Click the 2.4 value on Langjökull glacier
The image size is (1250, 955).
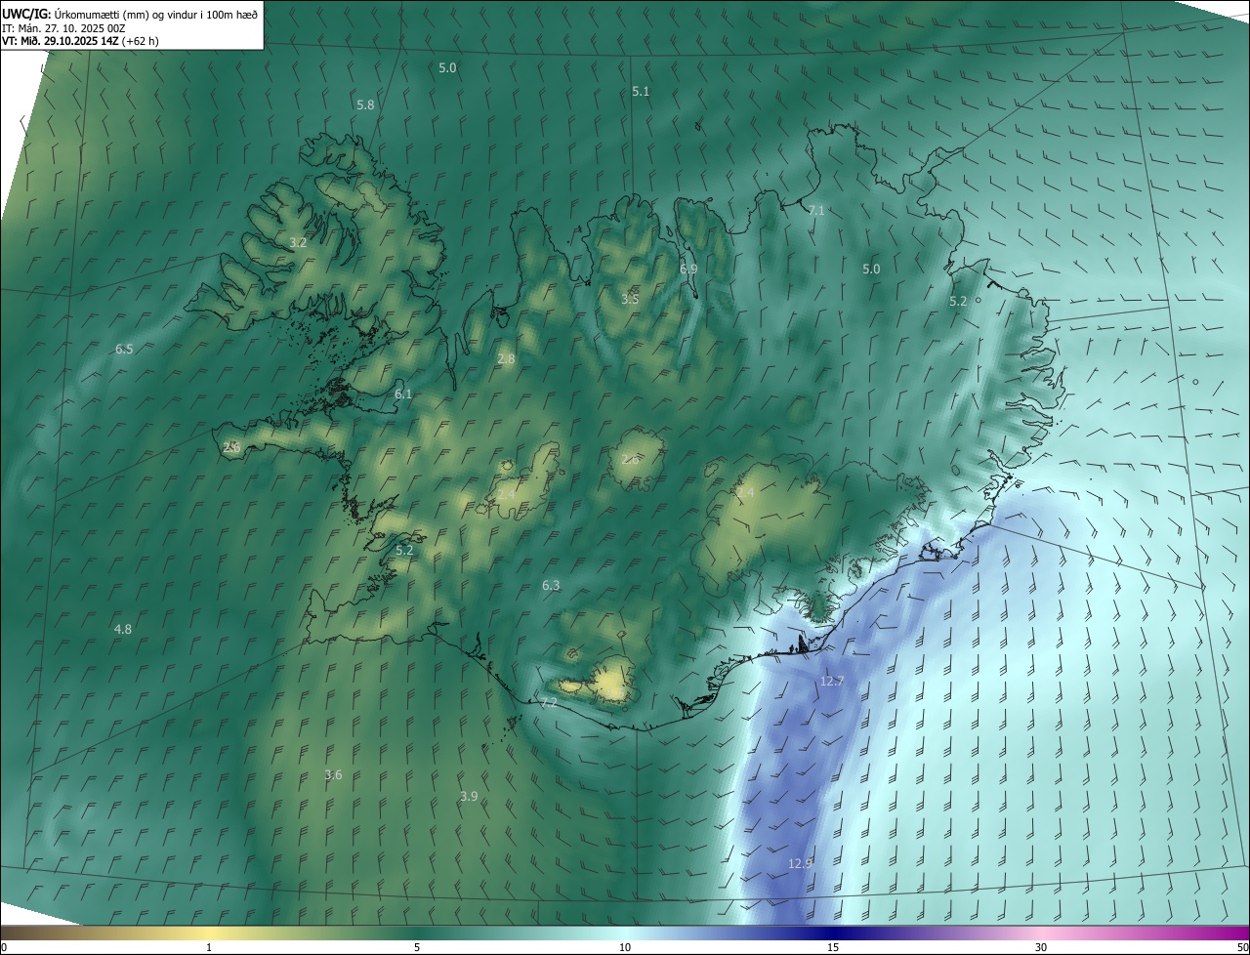tap(506, 495)
